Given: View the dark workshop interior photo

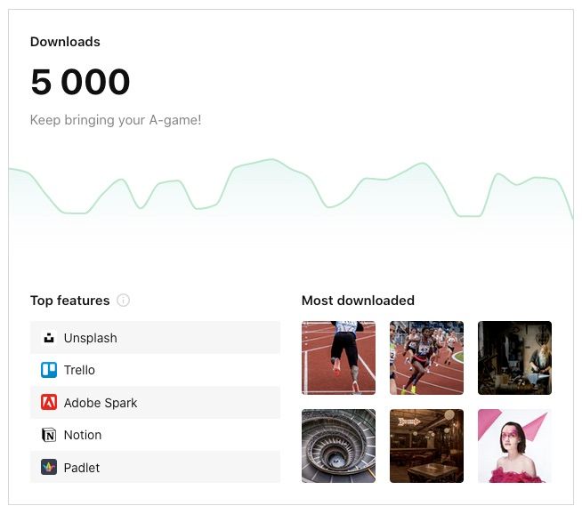Looking at the screenshot, I should coord(514,357).
